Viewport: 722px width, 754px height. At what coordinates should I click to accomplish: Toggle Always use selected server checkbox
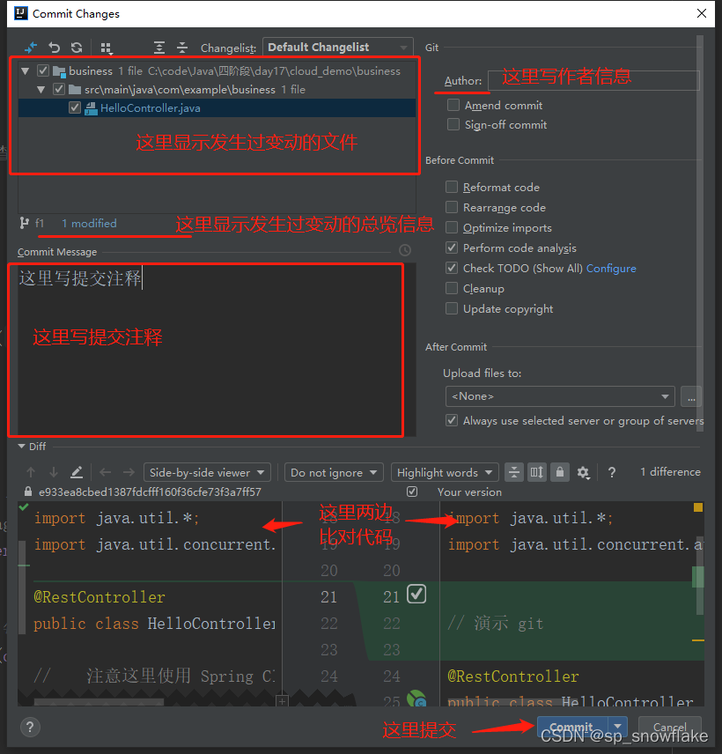pos(452,420)
